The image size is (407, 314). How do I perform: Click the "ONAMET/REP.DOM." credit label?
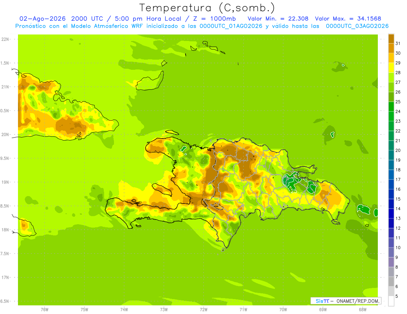coord(357,301)
